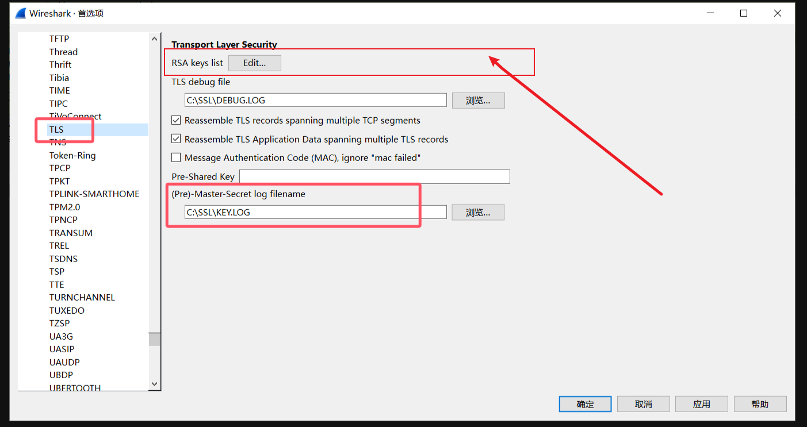Select TTE in the protocol list
The image size is (807, 427).
coord(57,285)
